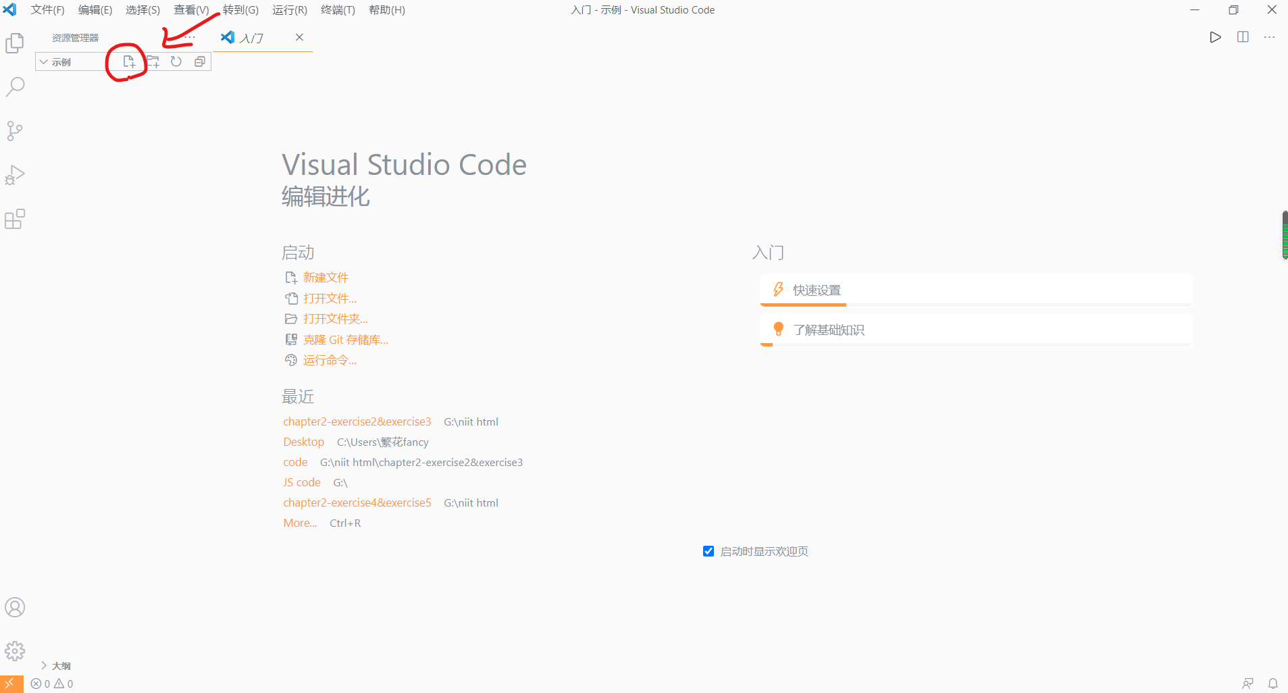Image resolution: width=1288 pixels, height=693 pixels.
Task: Create a new folder in 示例 folder
Action: (153, 61)
